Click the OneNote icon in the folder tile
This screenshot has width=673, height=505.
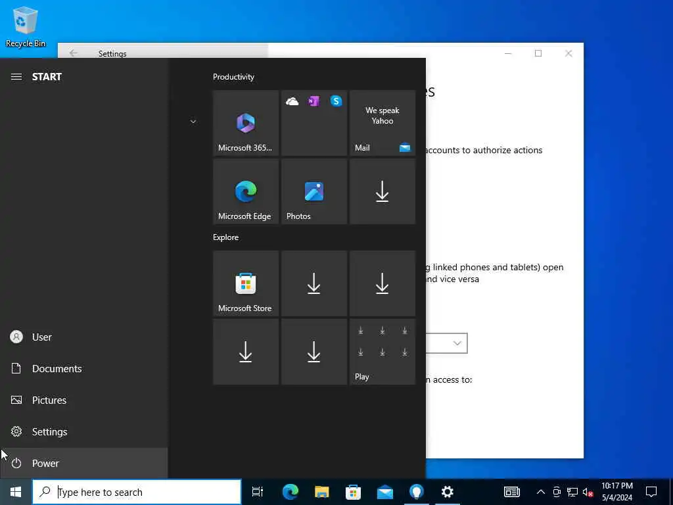tap(313, 101)
